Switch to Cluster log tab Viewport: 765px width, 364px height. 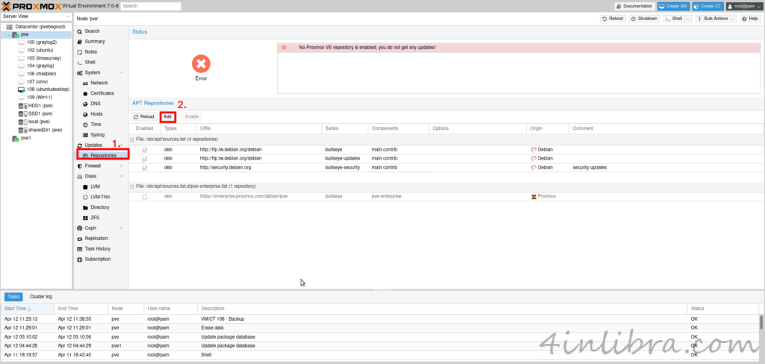pos(40,296)
